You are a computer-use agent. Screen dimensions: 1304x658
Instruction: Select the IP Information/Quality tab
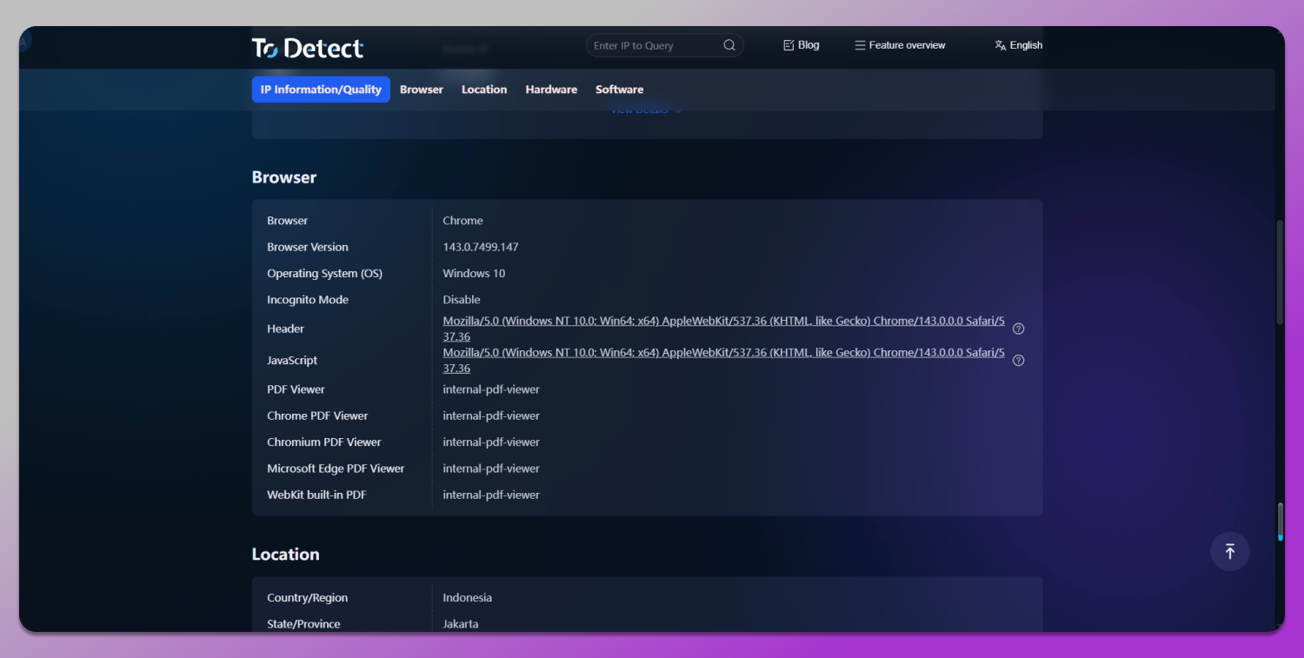(x=320, y=89)
